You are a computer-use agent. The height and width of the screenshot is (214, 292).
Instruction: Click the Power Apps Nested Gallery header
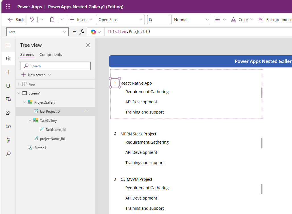(x=201, y=61)
